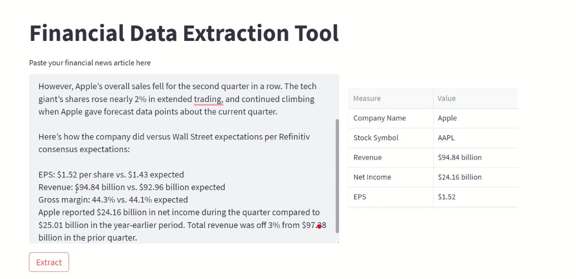The height and width of the screenshot is (279, 576).
Task: Click the 'Paste your financial news article here' label
Action: (90, 63)
